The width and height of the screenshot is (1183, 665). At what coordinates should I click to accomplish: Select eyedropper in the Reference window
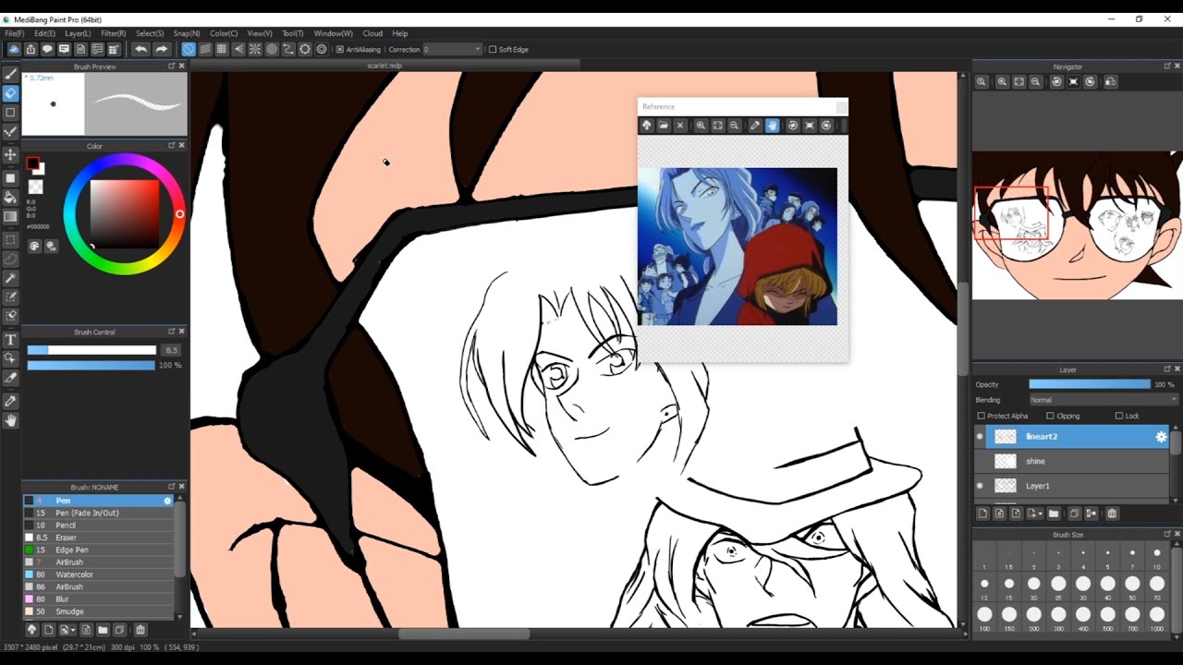tap(755, 126)
